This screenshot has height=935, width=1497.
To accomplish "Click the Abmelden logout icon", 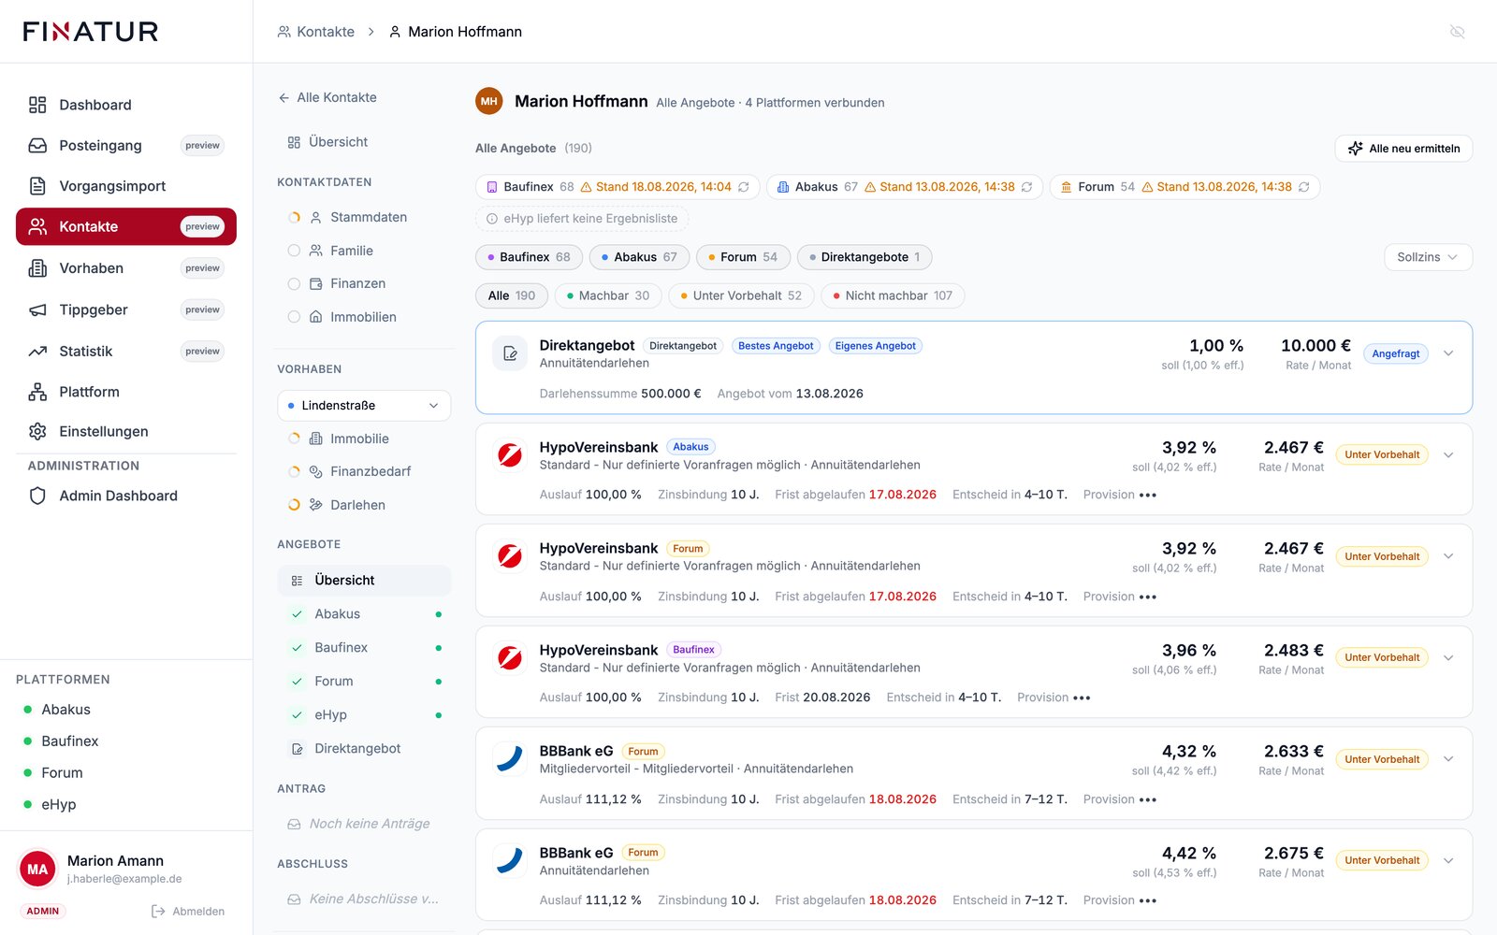I will click(158, 911).
